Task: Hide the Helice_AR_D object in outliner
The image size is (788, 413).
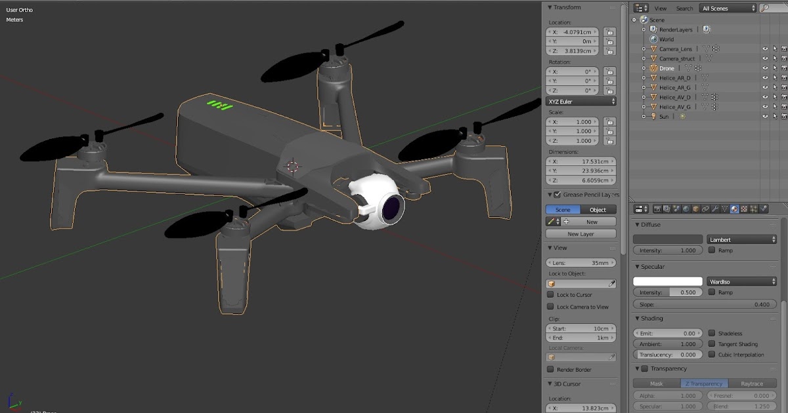Action: [765, 78]
